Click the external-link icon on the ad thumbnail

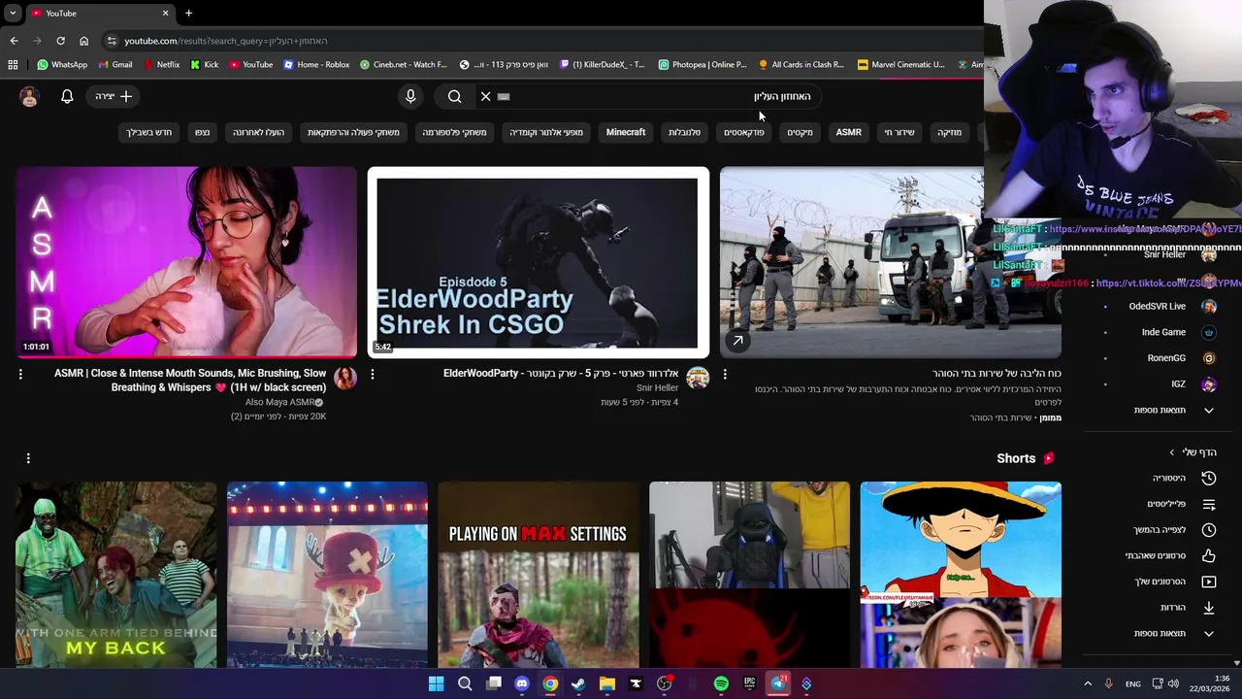(x=737, y=341)
